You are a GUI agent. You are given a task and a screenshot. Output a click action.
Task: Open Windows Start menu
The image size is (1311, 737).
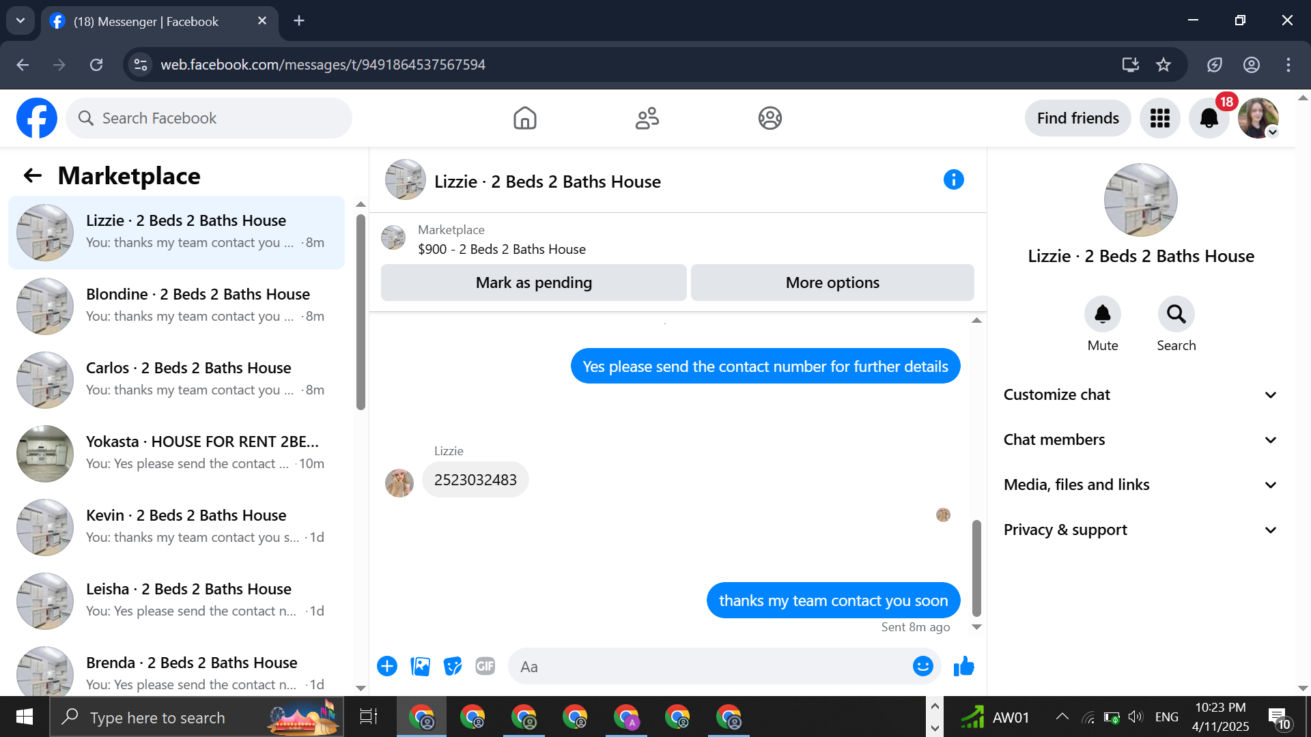[25, 717]
